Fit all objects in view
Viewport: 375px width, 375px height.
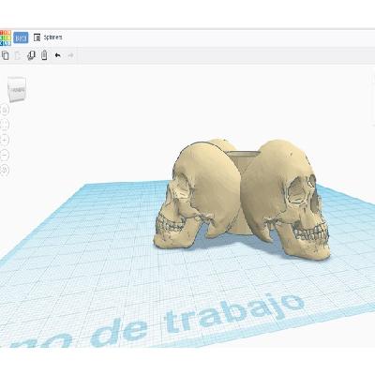point(5,125)
